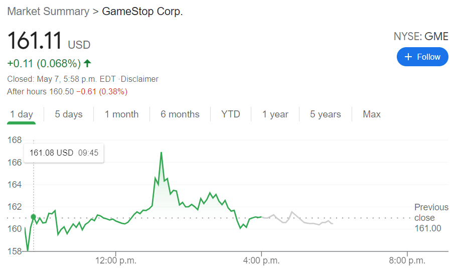The image size is (461, 268).
Task: Click the gray after-hours line segment
Action: coord(292,213)
